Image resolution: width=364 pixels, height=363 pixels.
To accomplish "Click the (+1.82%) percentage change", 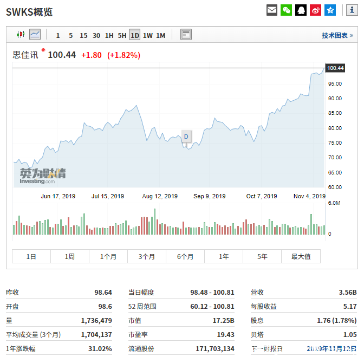I will [123, 55].
